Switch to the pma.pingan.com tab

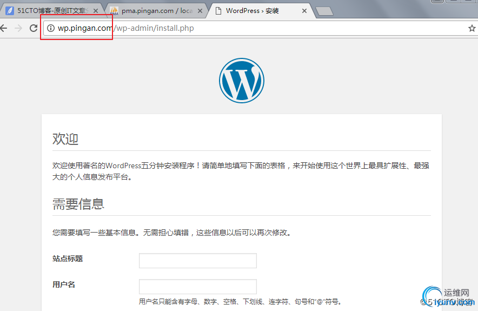point(156,11)
